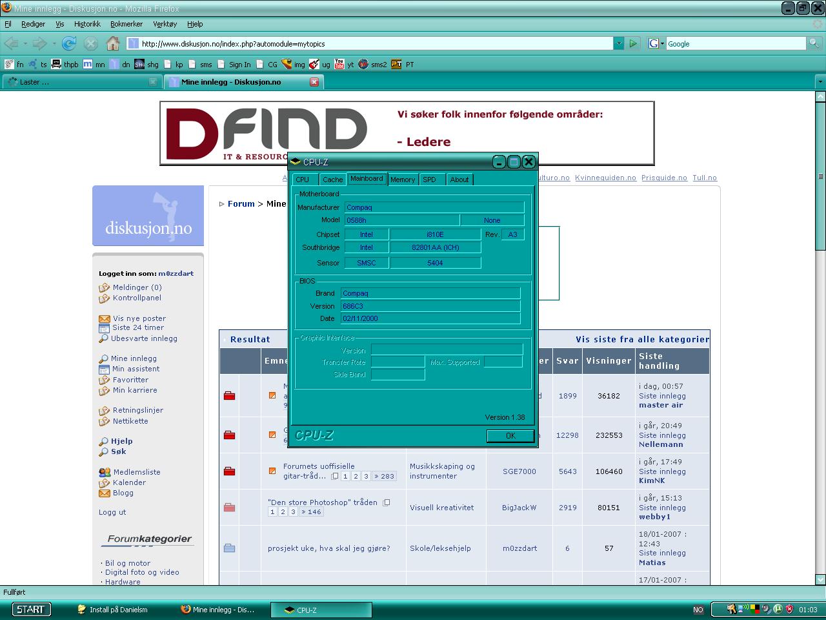Click the envelope icon beside Blogg

(x=104, y=493)
